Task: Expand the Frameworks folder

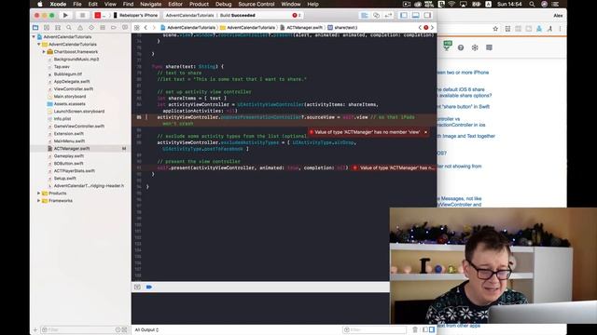Action: pyautogui.click(x=39, y=201)
